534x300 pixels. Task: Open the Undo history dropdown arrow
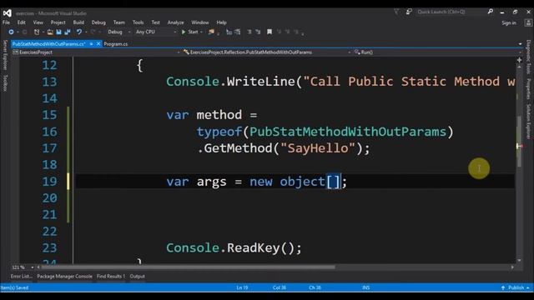[x=86, y=32]
